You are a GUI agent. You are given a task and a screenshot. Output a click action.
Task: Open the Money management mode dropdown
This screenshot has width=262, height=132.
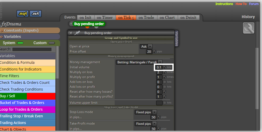pos(139,62)
